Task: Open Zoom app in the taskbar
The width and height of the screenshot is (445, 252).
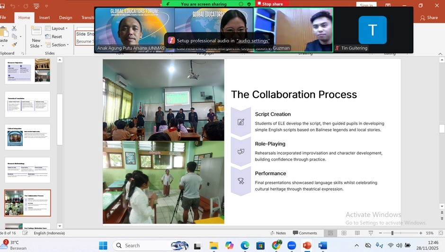Action: pos(291,245)
